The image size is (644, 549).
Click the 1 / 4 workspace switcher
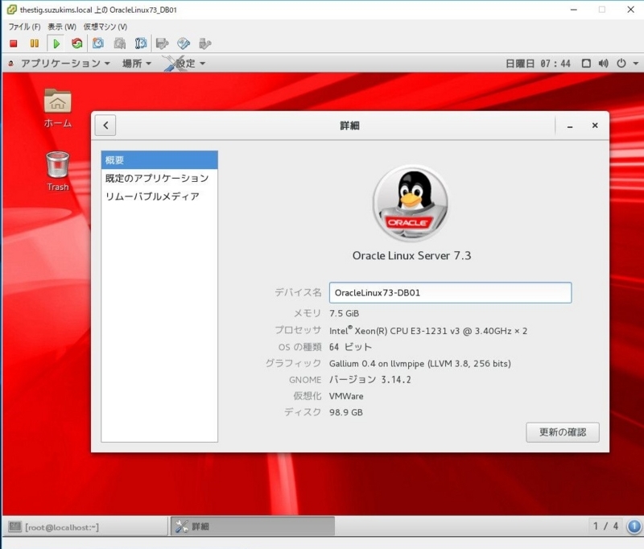click(x=605, y=526)
